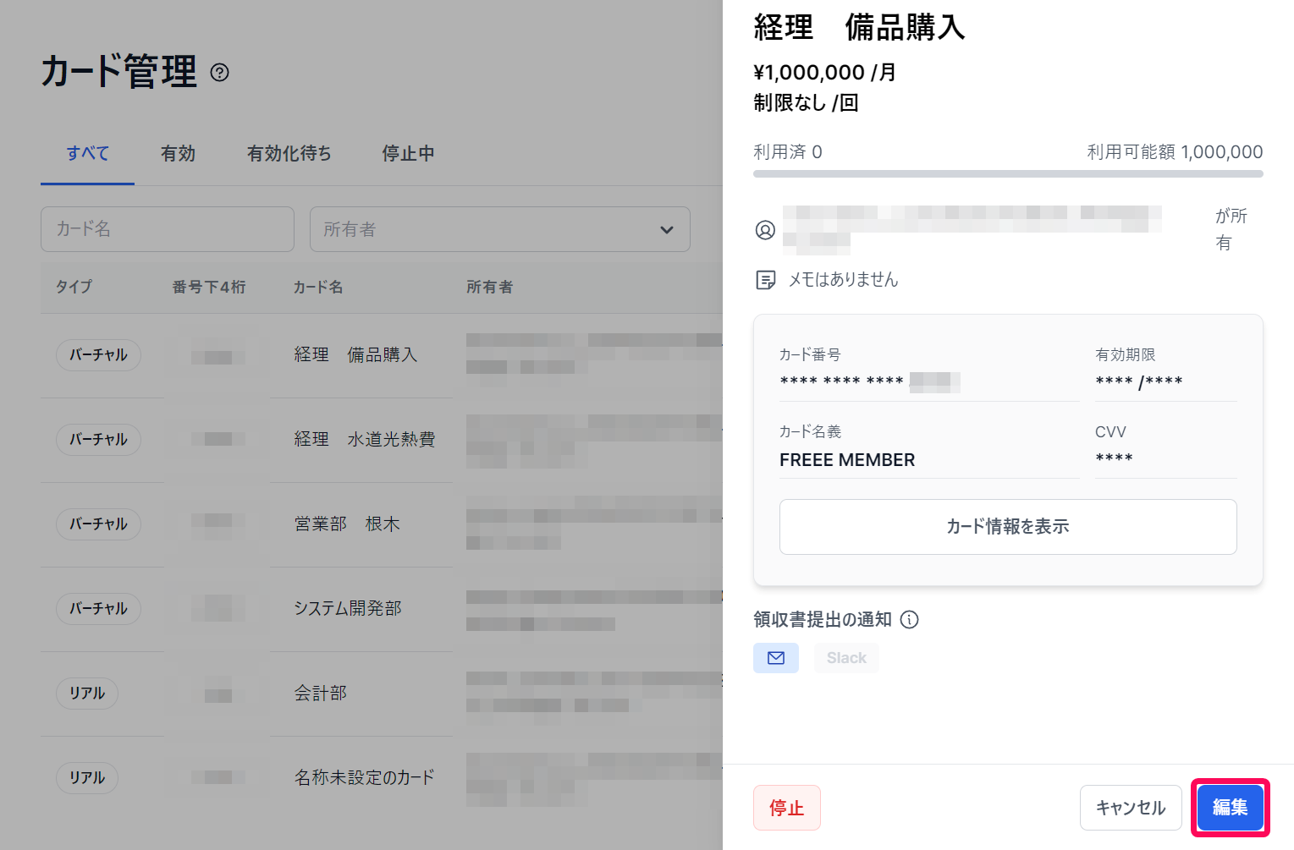Screen dimensions: 1294x850
Task: Click the 所有者 column header
Action: (490, 288)
